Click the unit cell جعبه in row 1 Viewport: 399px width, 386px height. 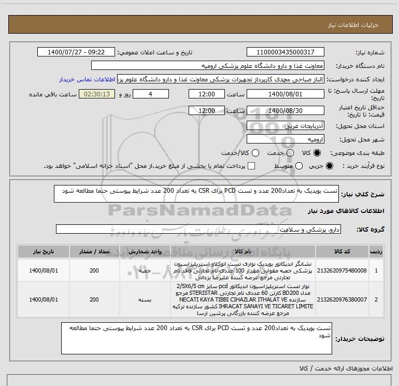(145, 270)
